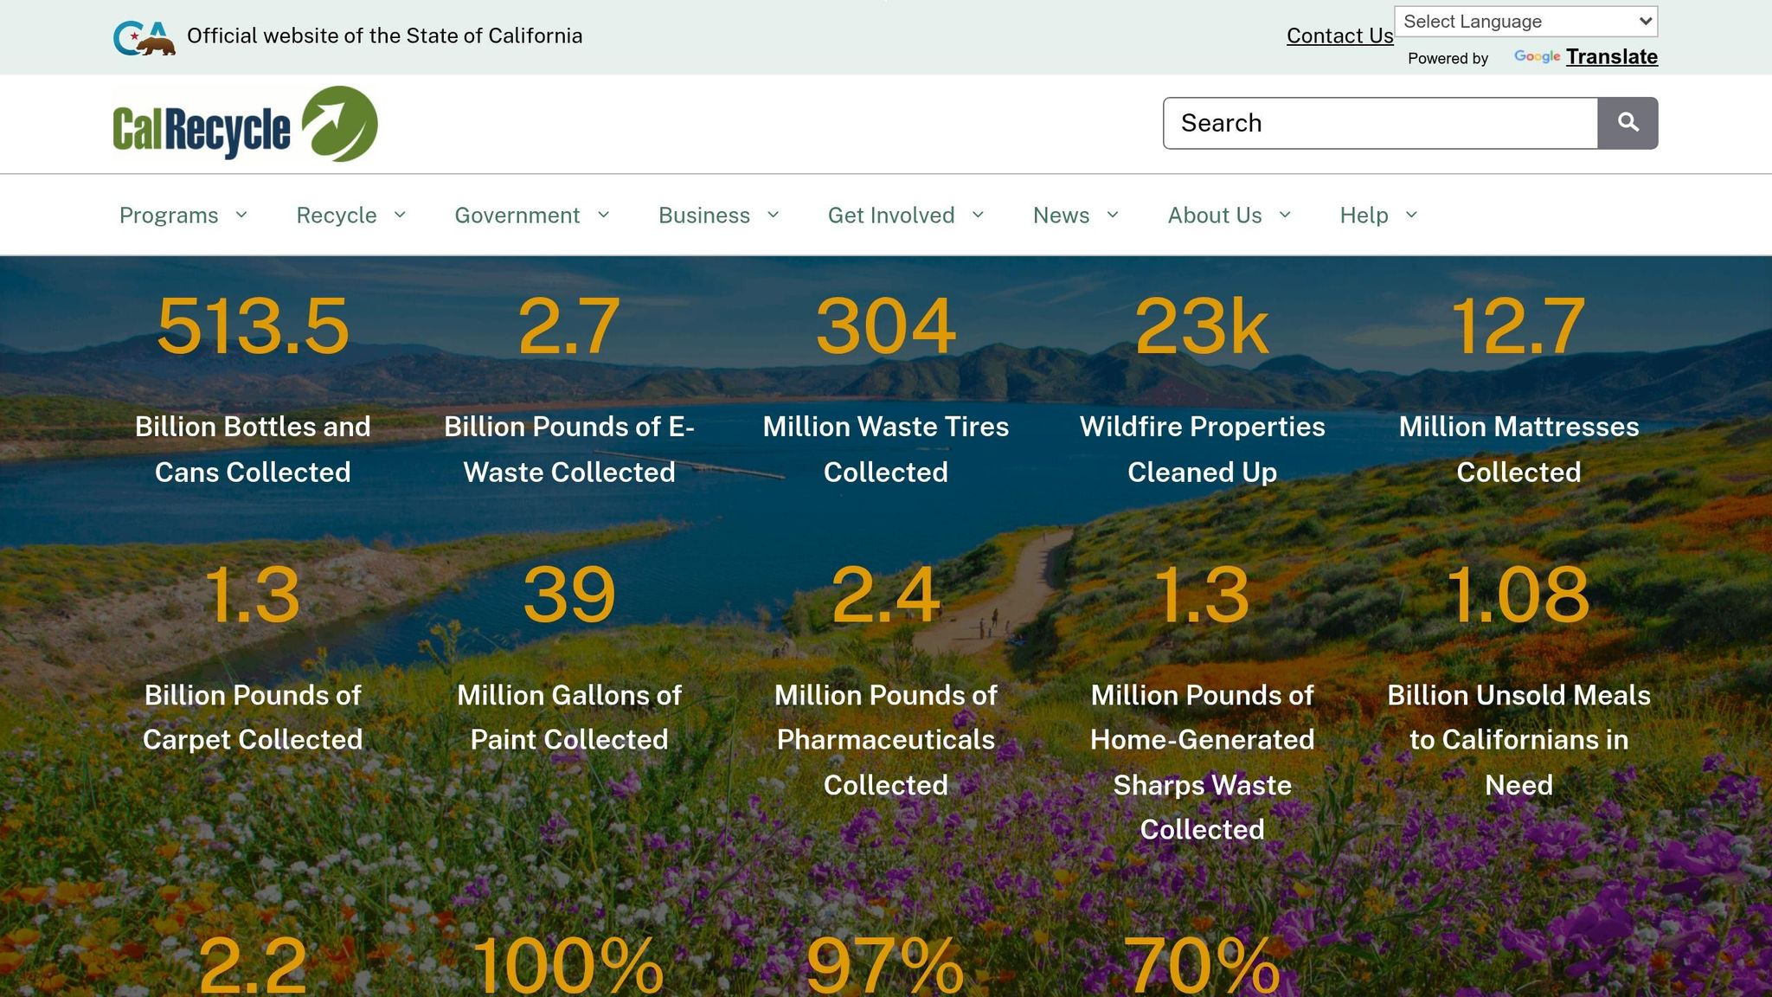Click "Million Pounds of Pharmaceuticals Collected" label
This screenshot has height=997, width=1772.
coord(886,740)
